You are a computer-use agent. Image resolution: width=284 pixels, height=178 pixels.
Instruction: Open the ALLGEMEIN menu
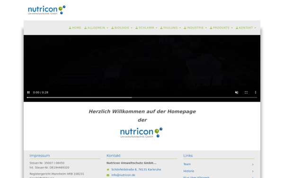96,28
